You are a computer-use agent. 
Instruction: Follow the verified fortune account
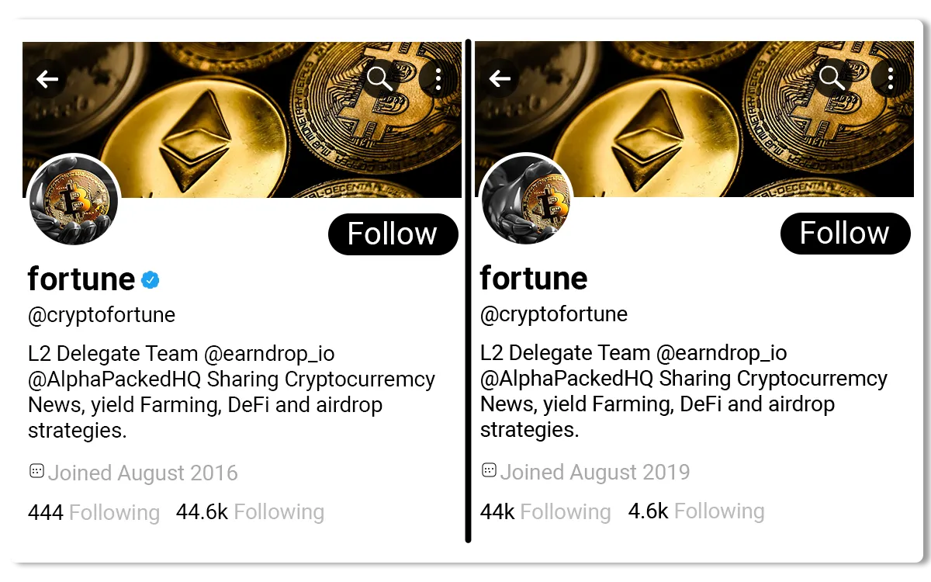pyautogui.click(x=393, y=234)
